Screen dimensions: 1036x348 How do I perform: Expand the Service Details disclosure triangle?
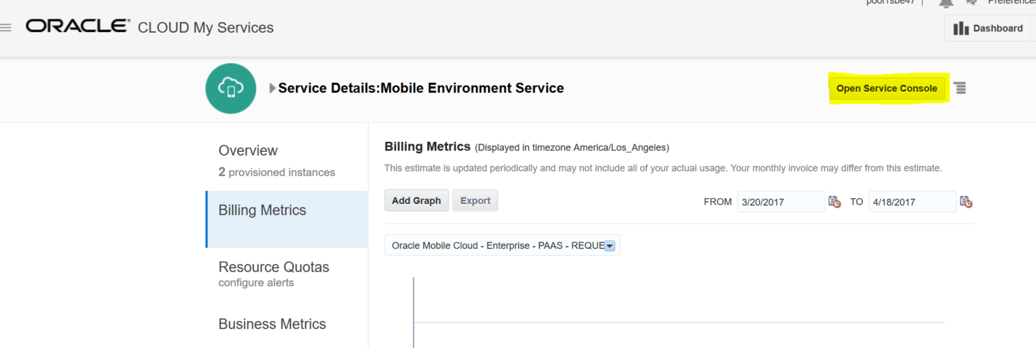click(272, 88)
